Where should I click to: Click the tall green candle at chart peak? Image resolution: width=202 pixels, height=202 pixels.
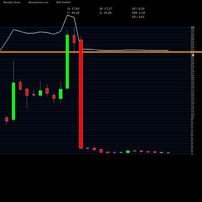click(67, 61)
